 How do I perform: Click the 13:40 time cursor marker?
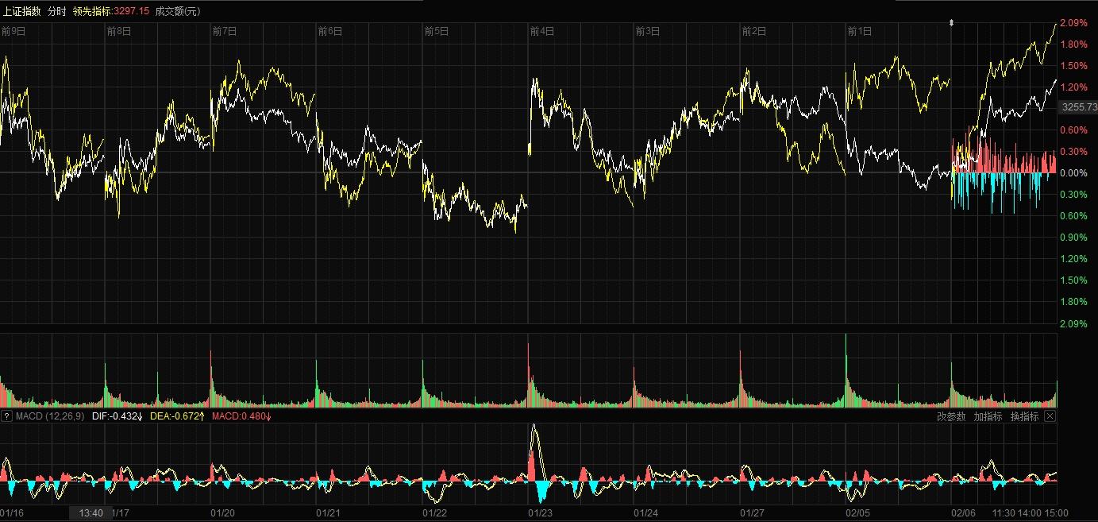pos(91,513)
